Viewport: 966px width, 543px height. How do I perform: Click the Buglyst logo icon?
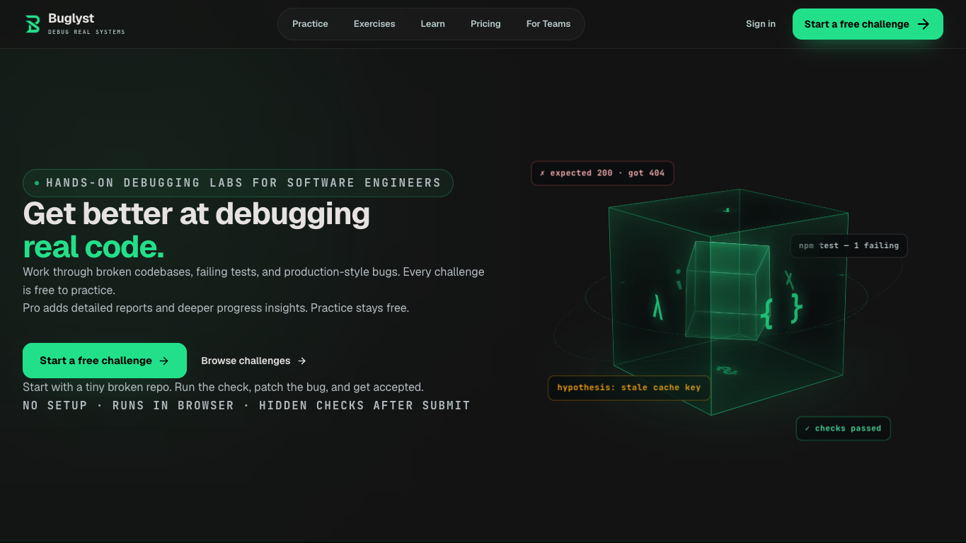click(33, 24)
